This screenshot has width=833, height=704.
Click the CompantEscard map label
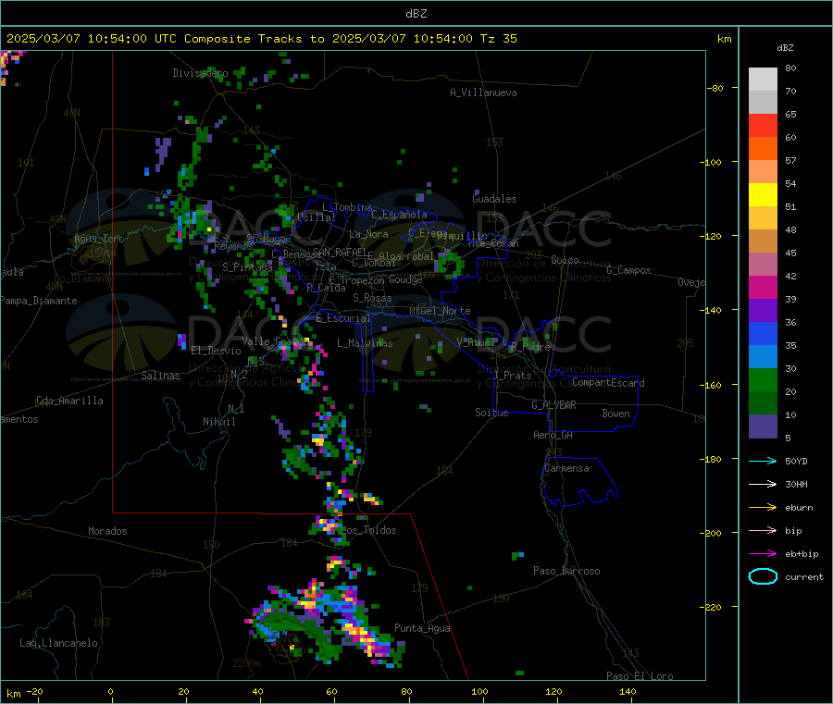tap(608, 383)
